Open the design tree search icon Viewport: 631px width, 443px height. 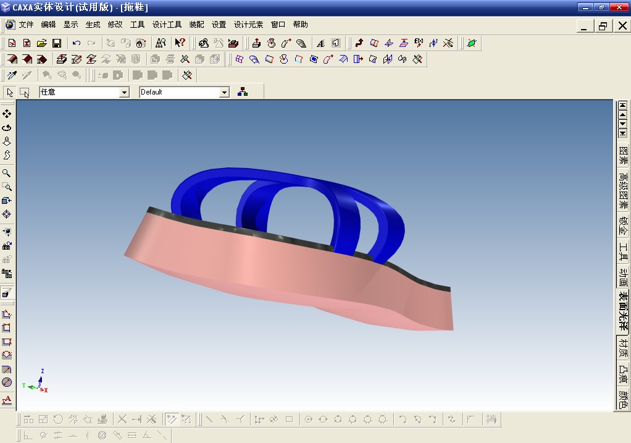pos(161,43)
